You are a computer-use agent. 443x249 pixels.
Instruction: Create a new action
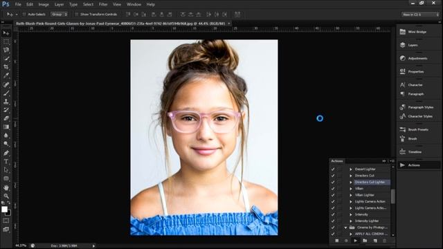click(375, 241)
